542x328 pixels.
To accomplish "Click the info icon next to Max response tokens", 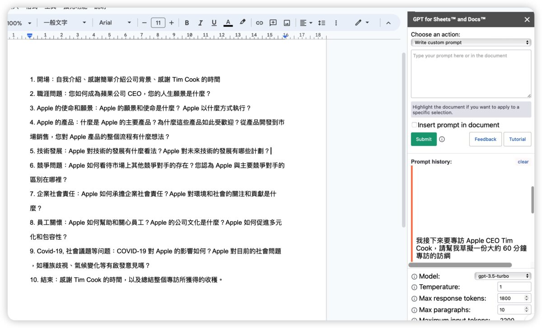I will [x=414, y=299].
